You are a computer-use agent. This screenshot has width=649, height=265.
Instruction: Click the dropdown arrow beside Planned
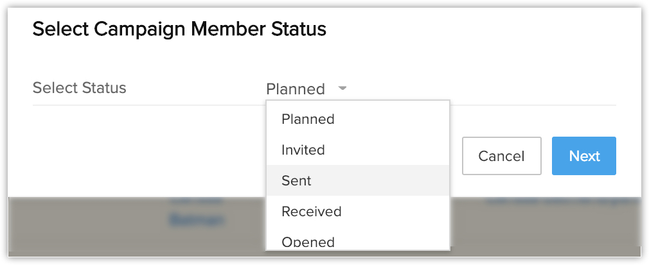point(342,89)
